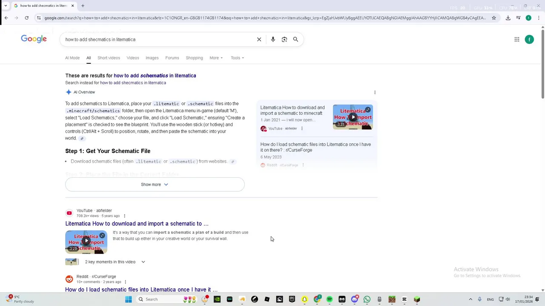This screenshot has height=306, width=545.
Task: Switch the ENG language indicator
Action: pyautogui.click(x=490, y=299)
